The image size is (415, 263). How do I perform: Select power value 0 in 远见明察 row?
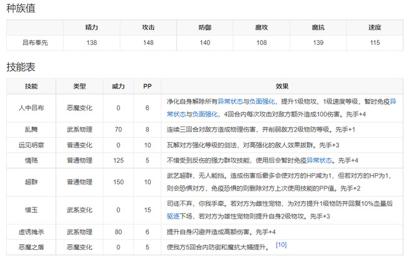118,145
